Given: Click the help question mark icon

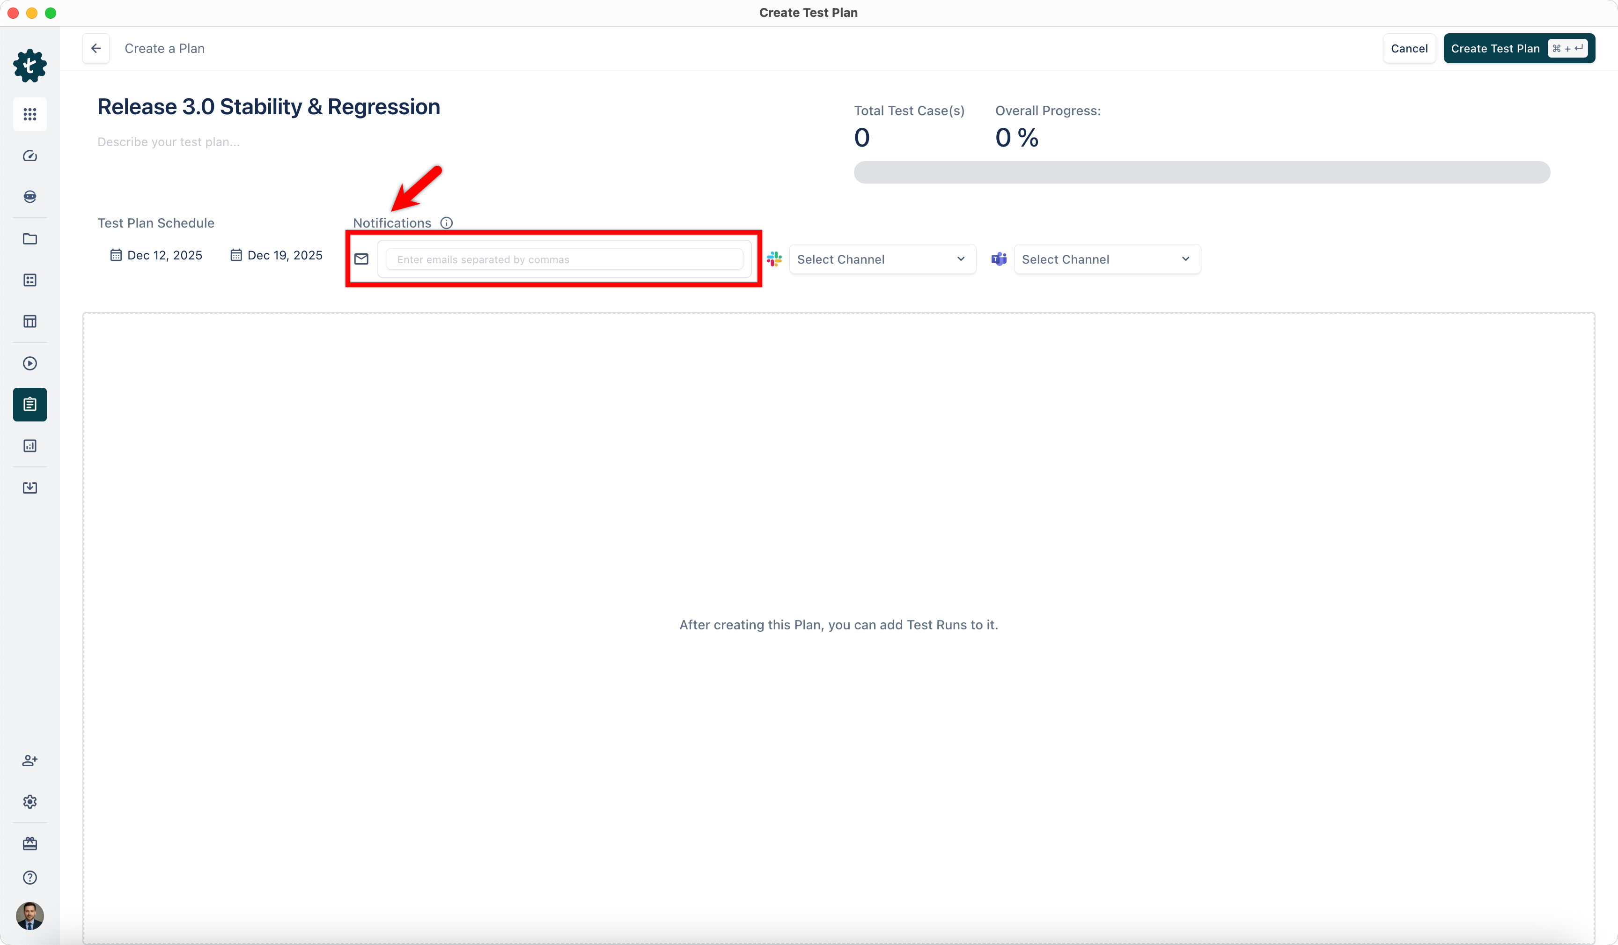Looking at the screenshot, I should pyautogui.click(x=29, y=878).
